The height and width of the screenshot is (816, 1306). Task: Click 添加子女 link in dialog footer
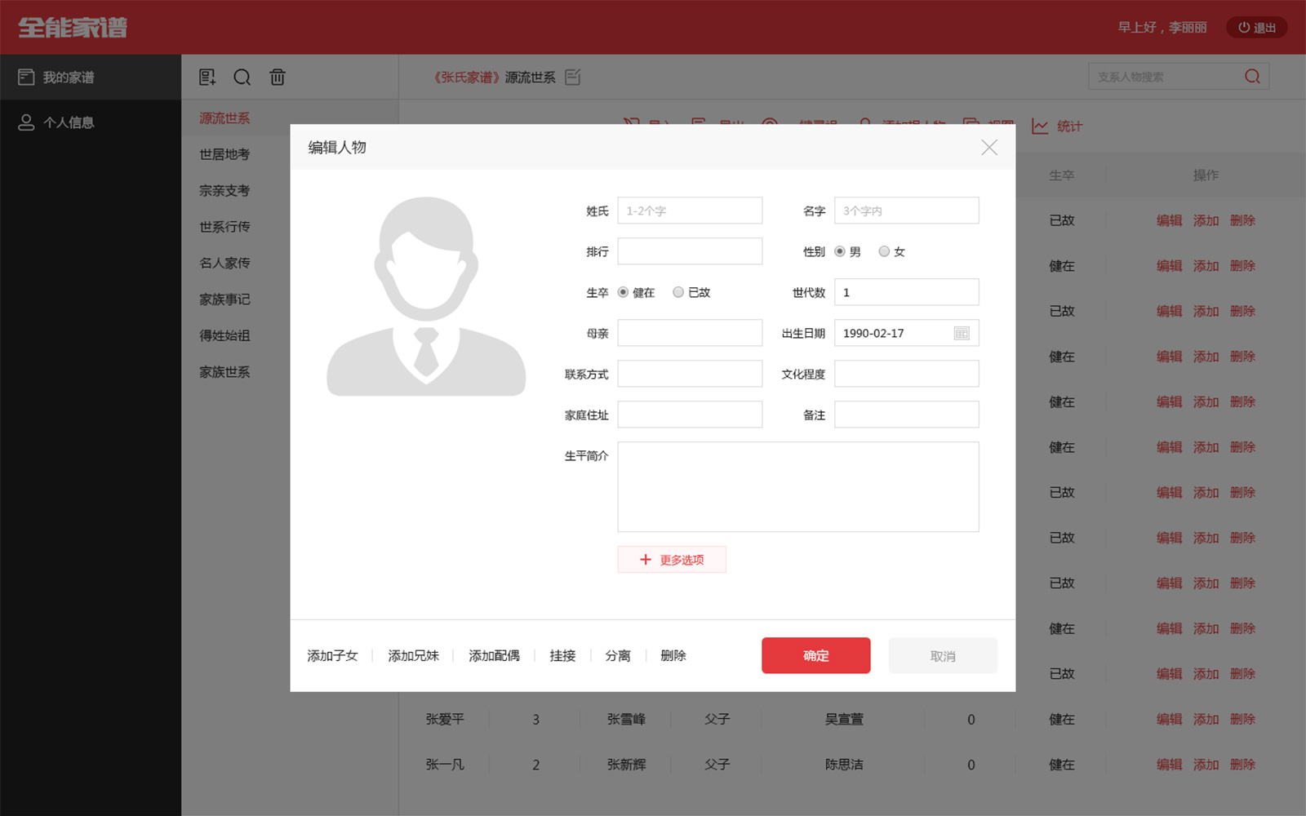[333, 655]
